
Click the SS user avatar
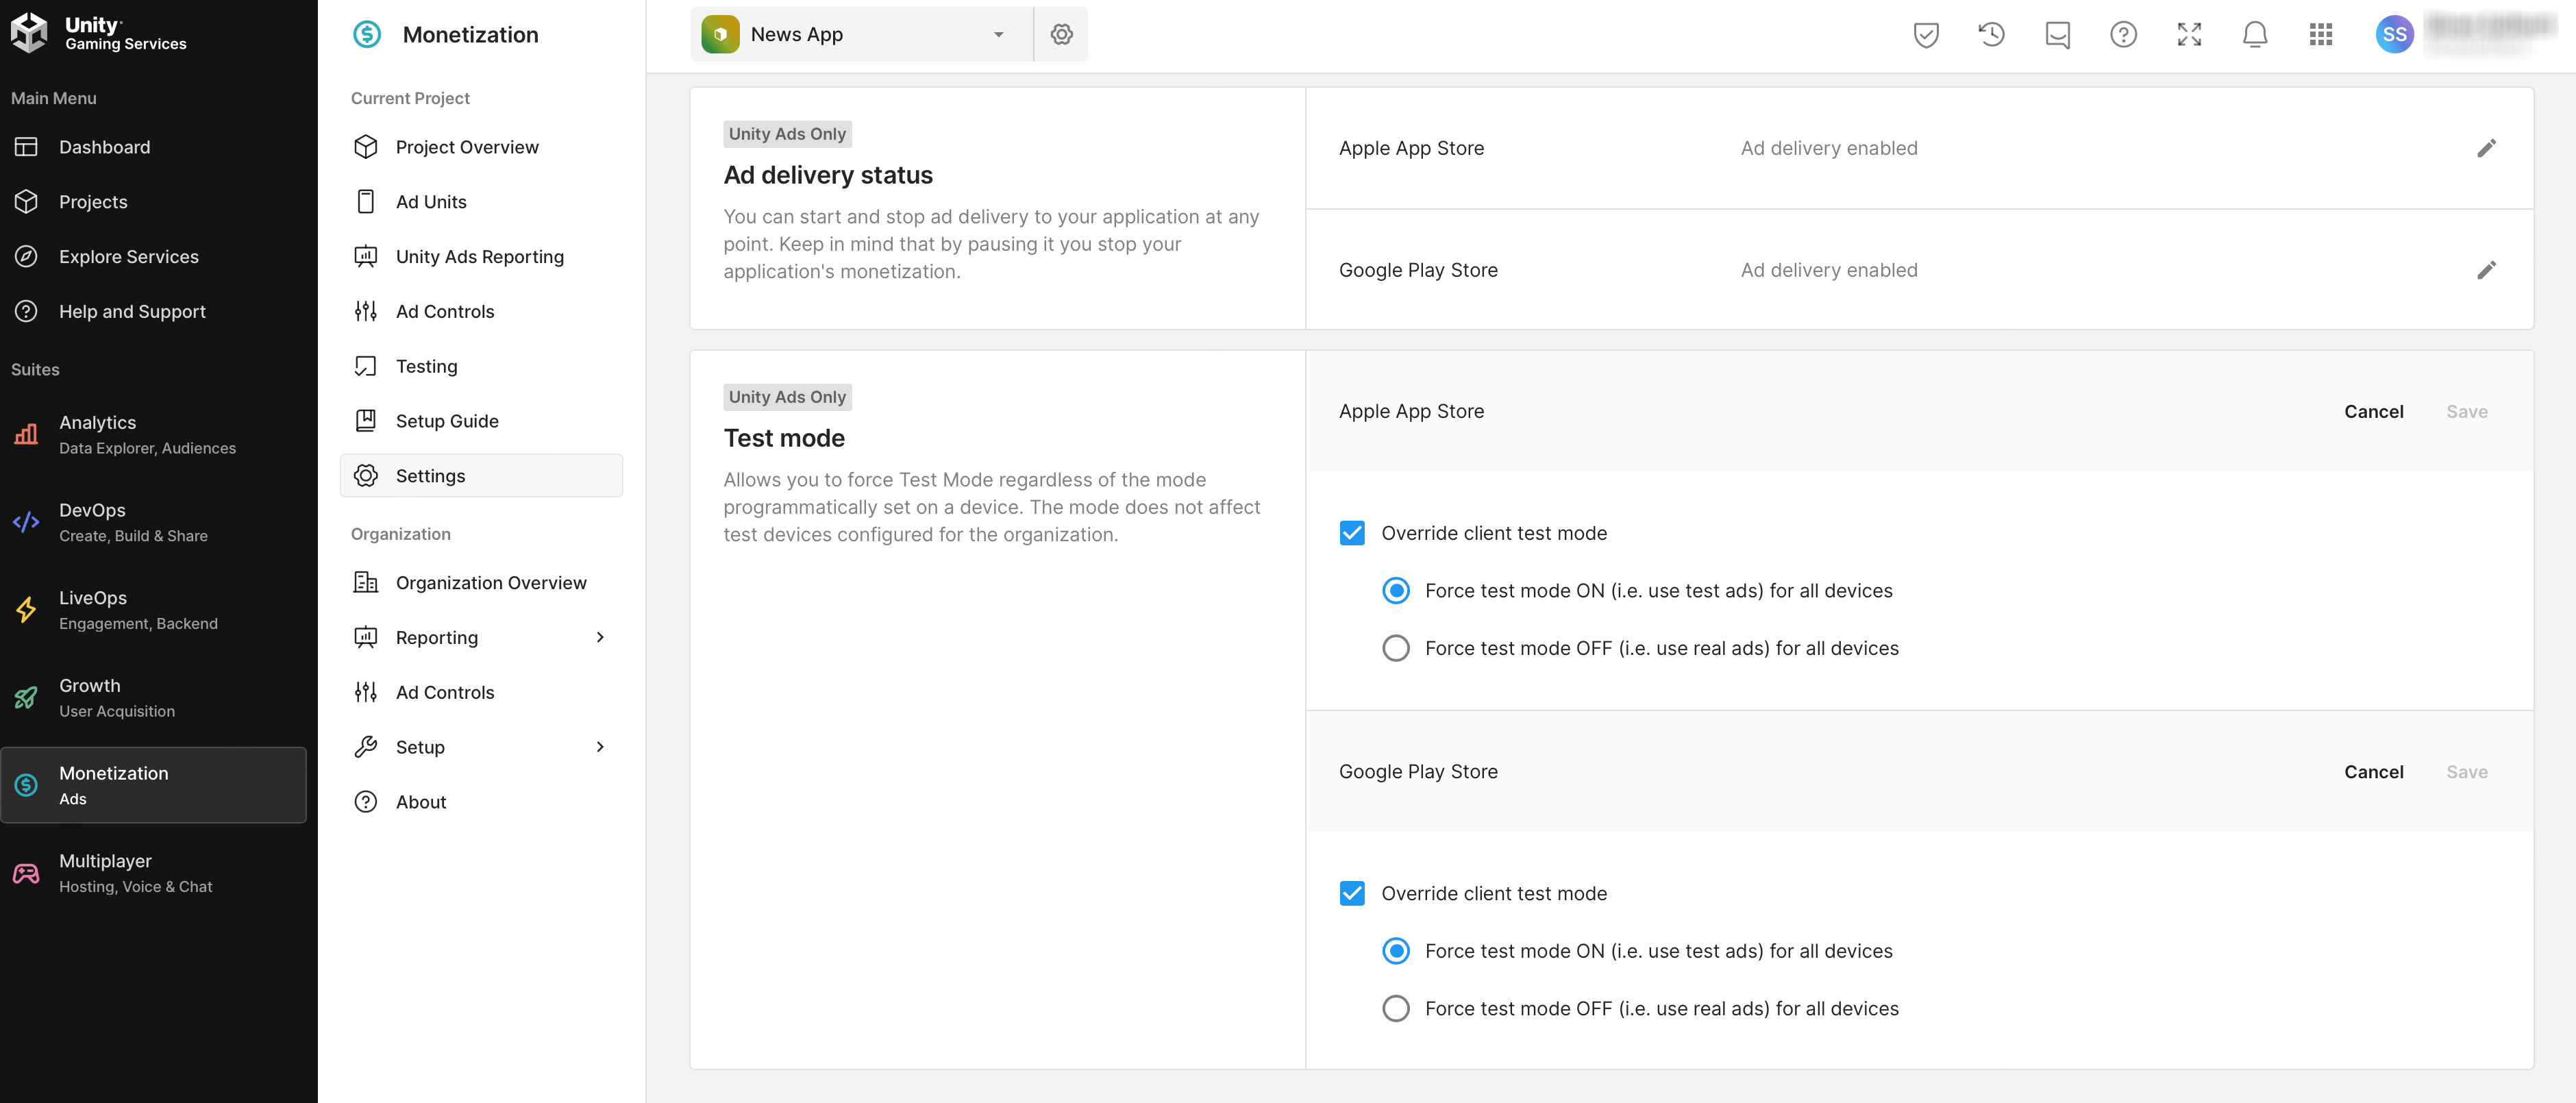point(2394,35)
